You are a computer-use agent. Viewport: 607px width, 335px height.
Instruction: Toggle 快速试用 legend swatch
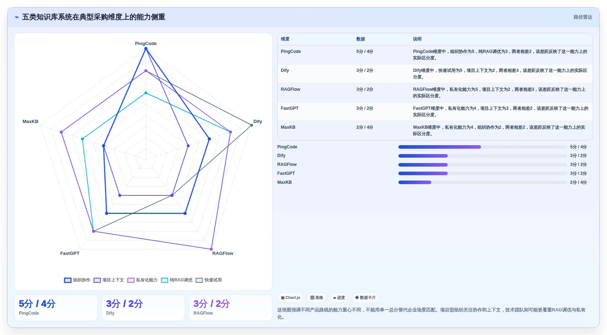199,280
